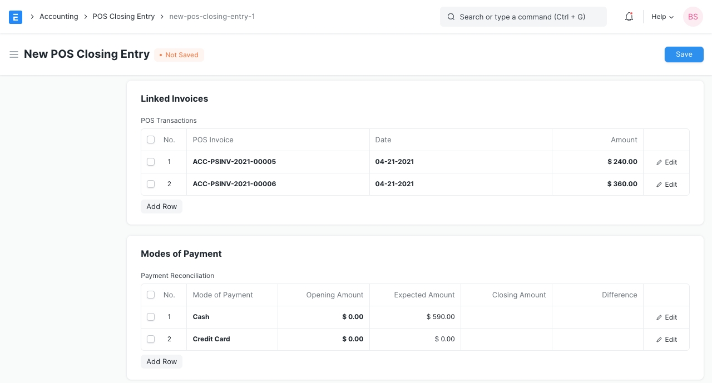
Task: Edit POS invoice row ACC-PSINV-2021-00005
Action: (666, 162)
